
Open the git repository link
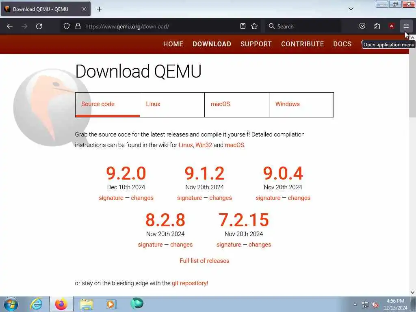190,283
